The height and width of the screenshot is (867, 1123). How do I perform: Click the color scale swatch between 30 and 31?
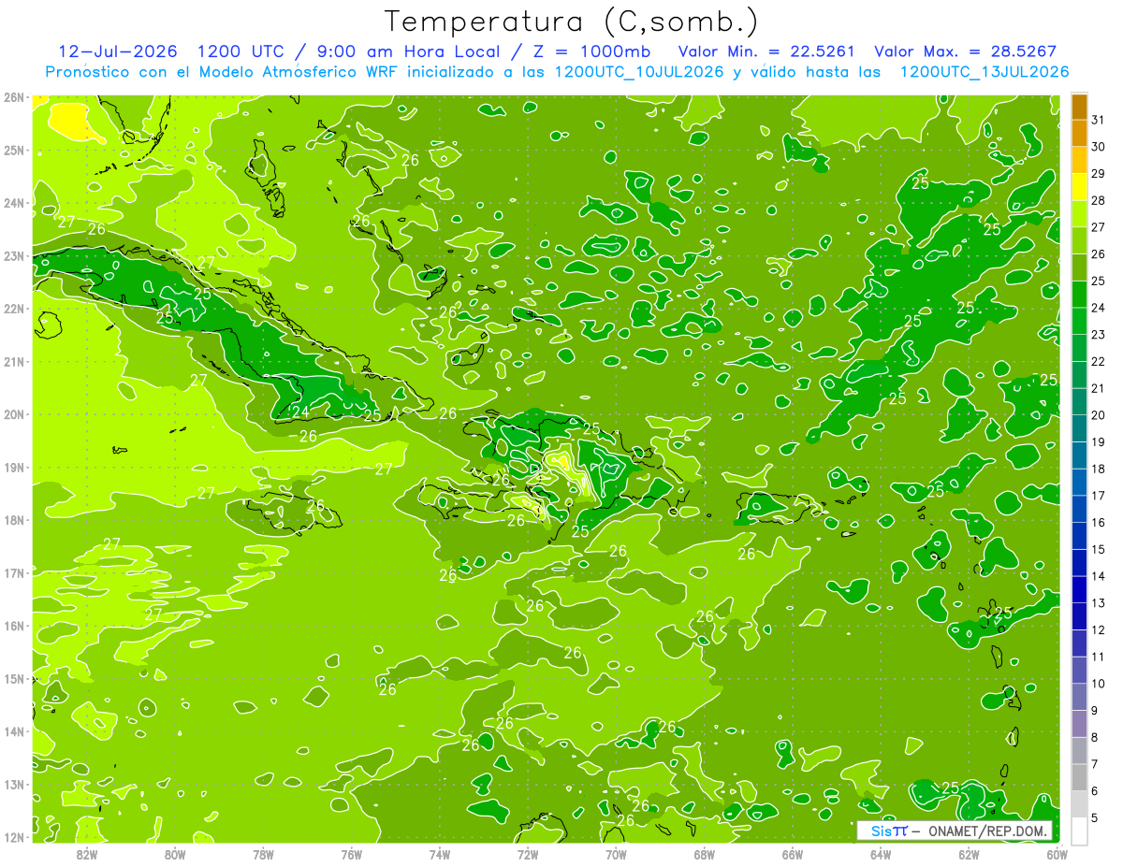[1079, 134]
